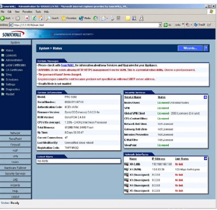The height and width of the screenshot is (210, 217).
Task: Open the View menu
Action: point(17,12)
